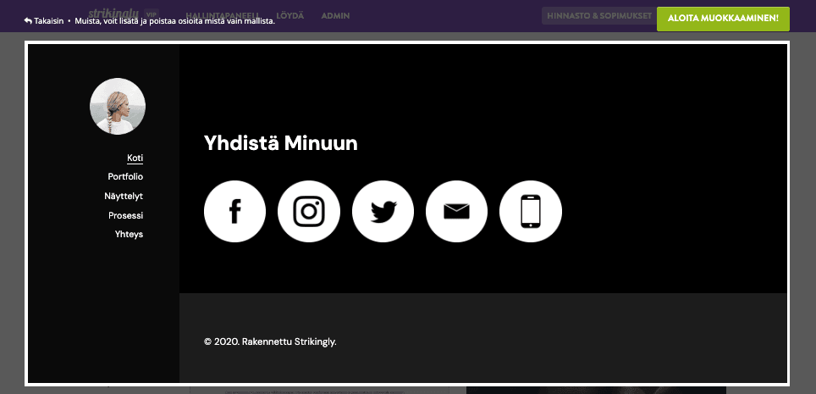
Task: Click the profile avatar photo
Action: click(x=118, y=106)
